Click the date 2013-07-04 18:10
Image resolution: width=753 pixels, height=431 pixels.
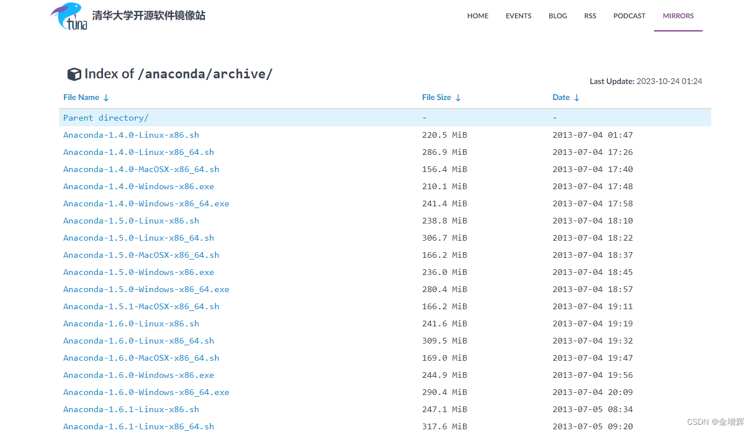[x=593, y=221]
